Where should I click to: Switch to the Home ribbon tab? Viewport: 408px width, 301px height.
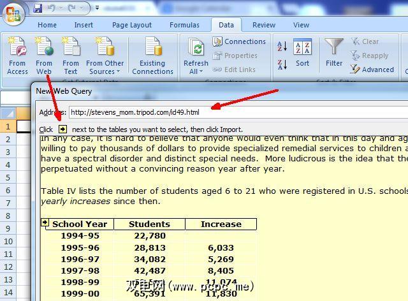(x=47, y=25)
